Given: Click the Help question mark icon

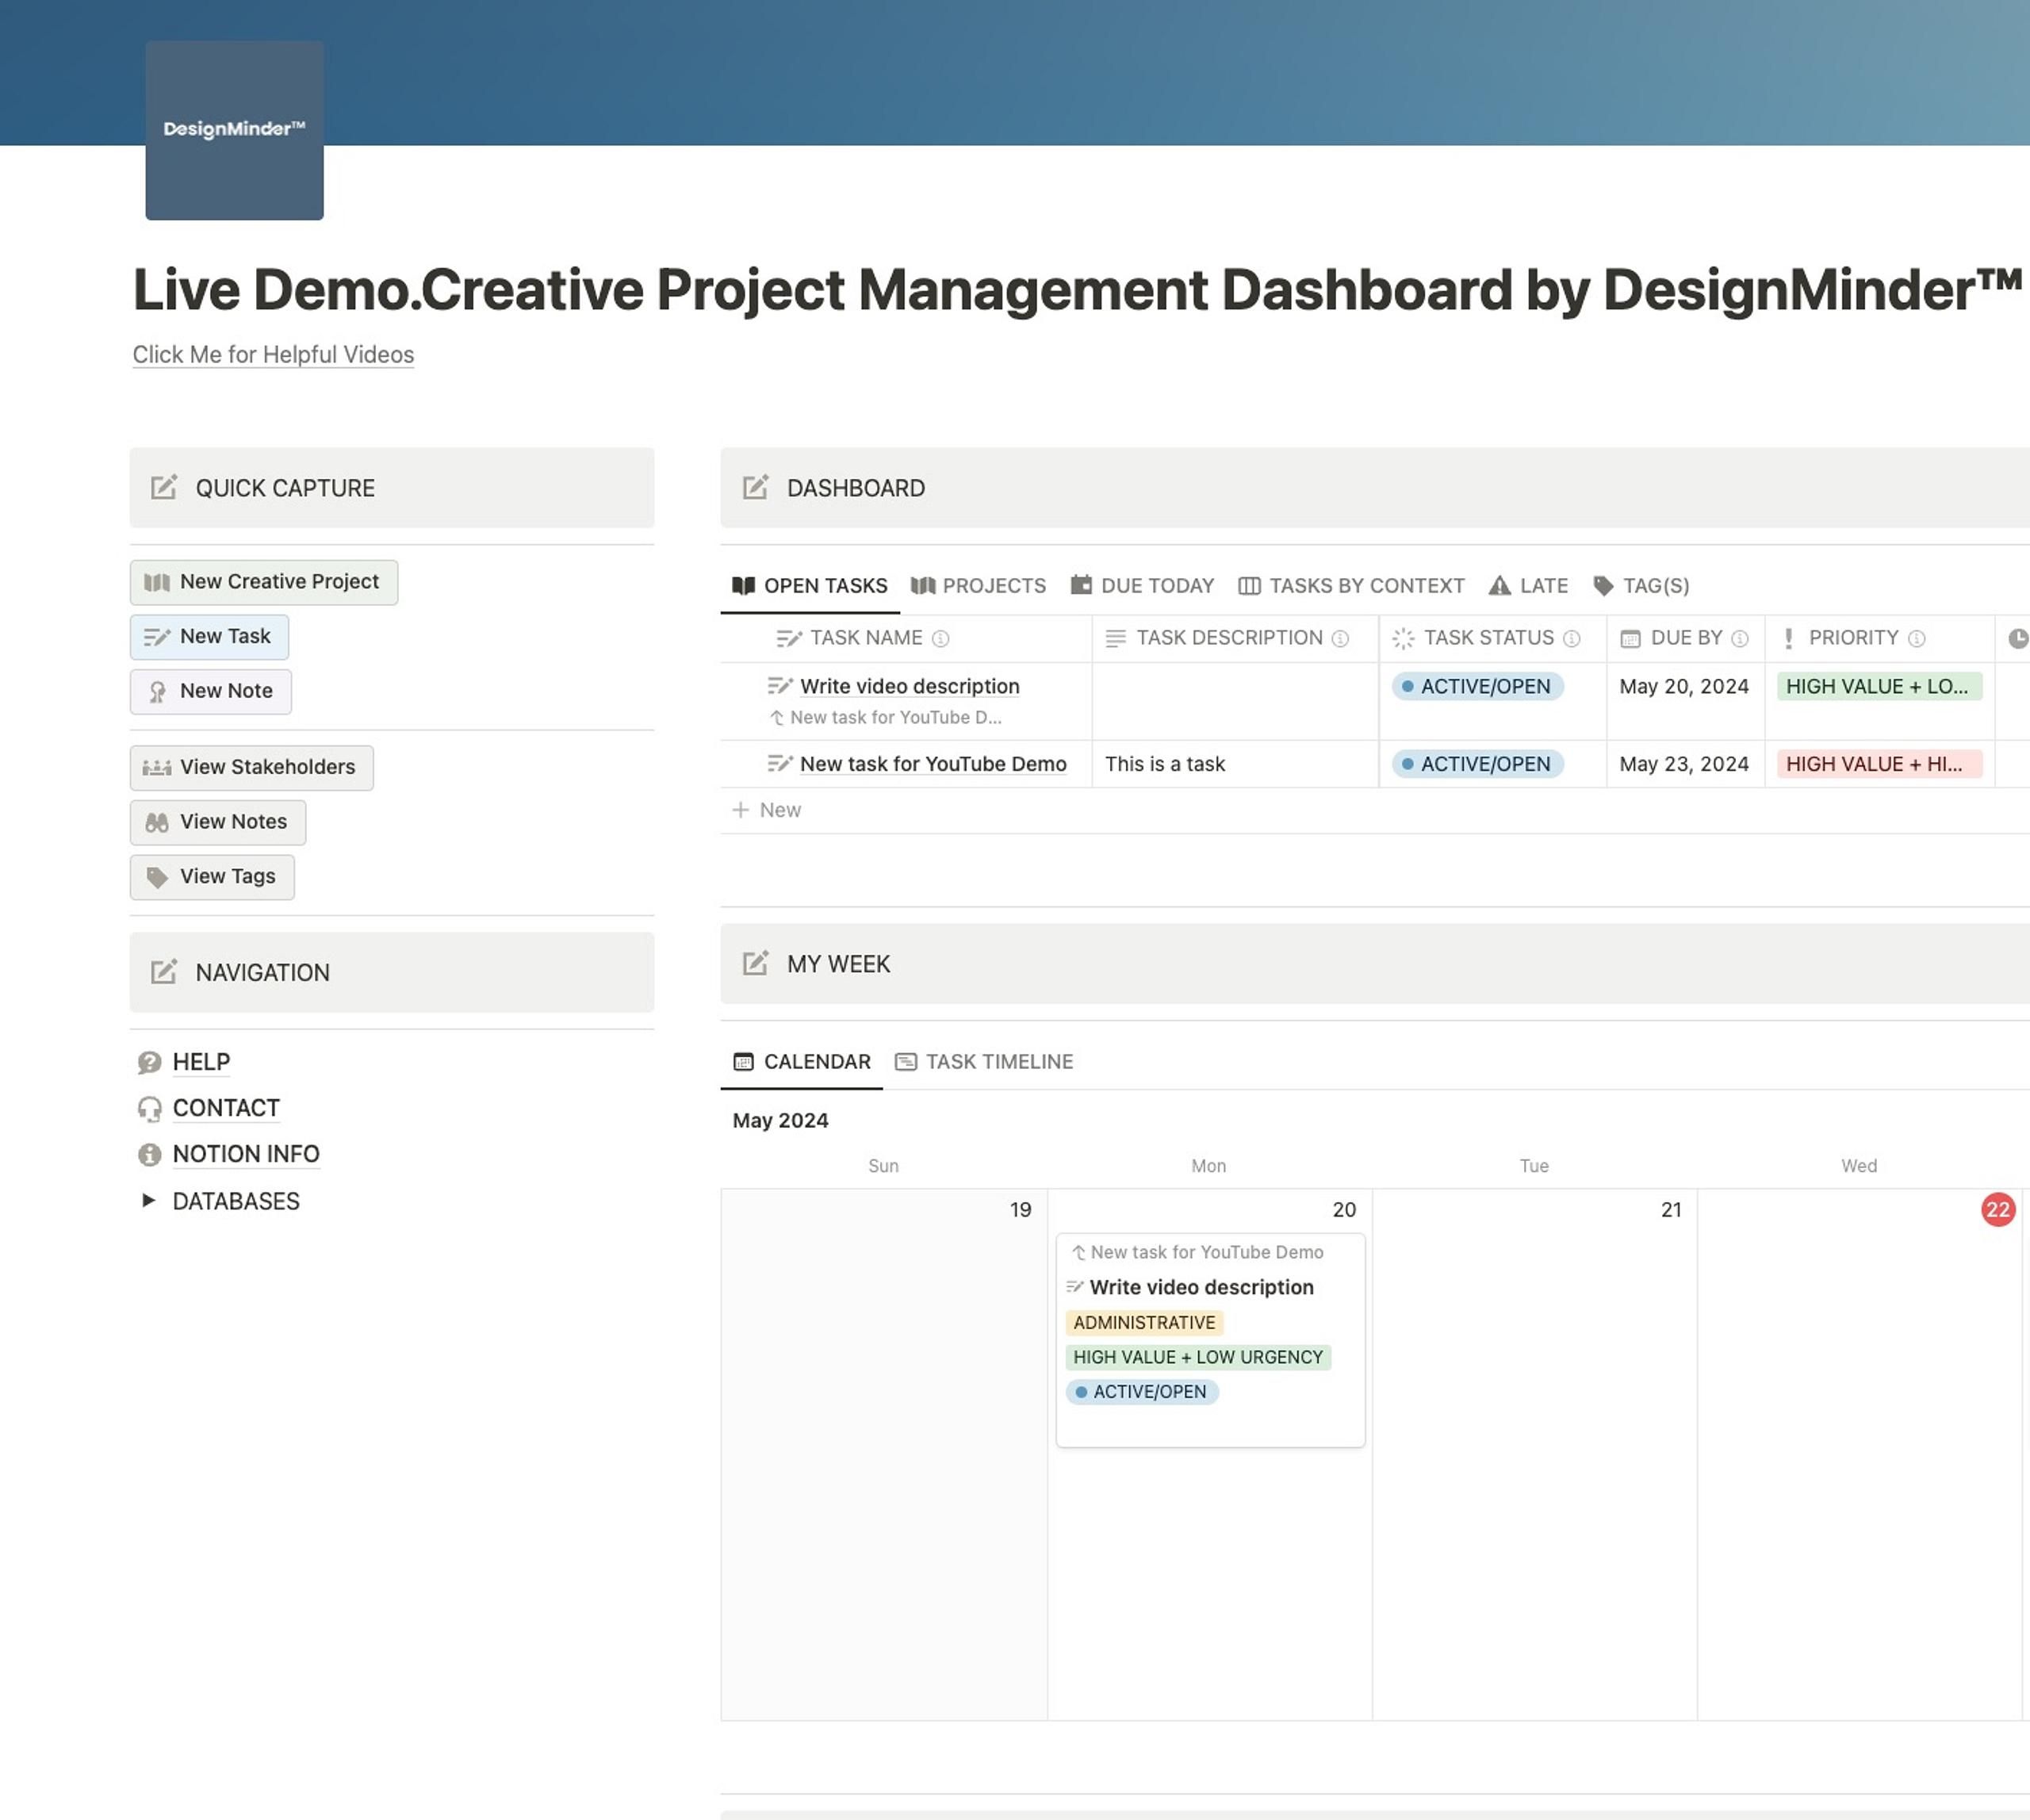Looking at the screenshot, I should 149,1062.
